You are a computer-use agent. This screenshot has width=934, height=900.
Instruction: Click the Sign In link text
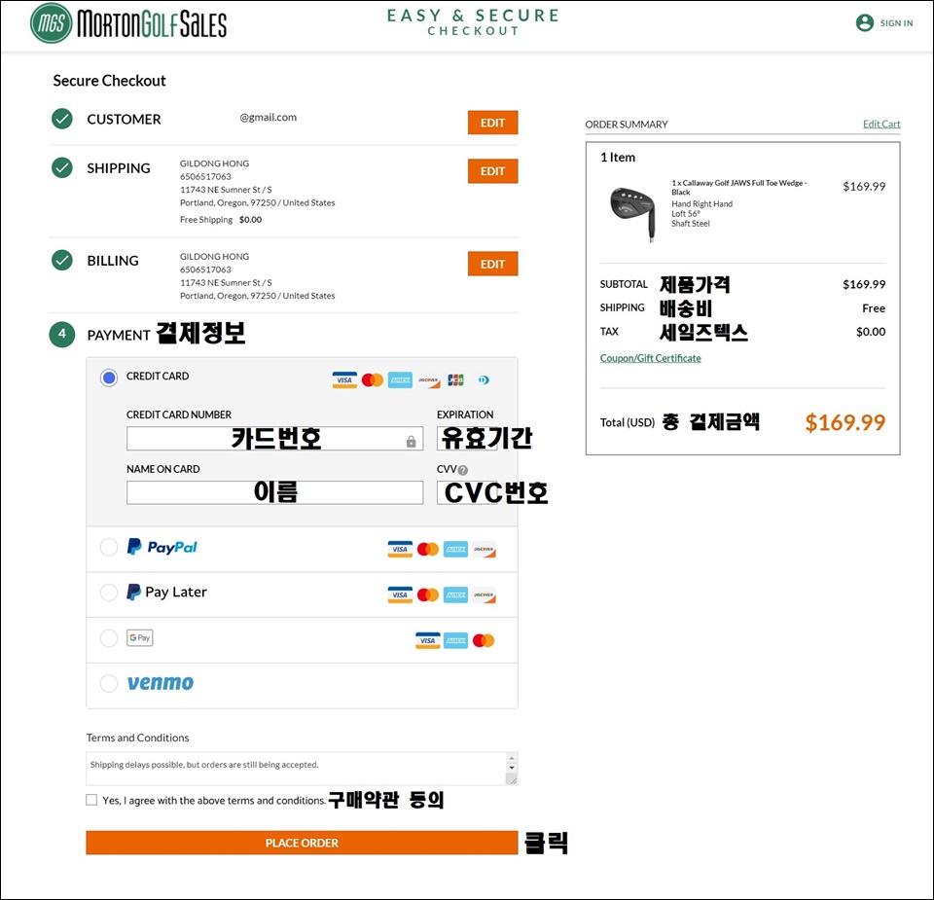coord(896,23)
